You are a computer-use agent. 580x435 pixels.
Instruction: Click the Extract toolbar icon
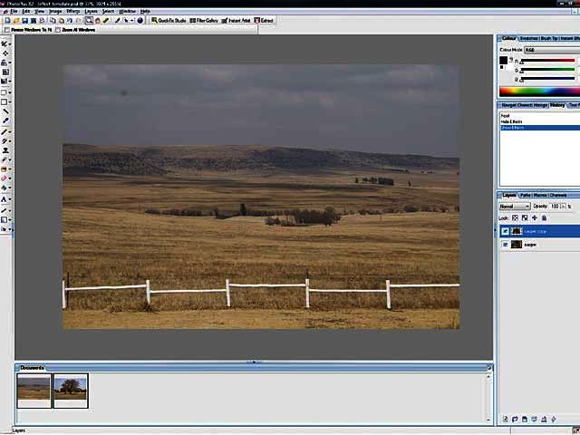pos(266,20)
